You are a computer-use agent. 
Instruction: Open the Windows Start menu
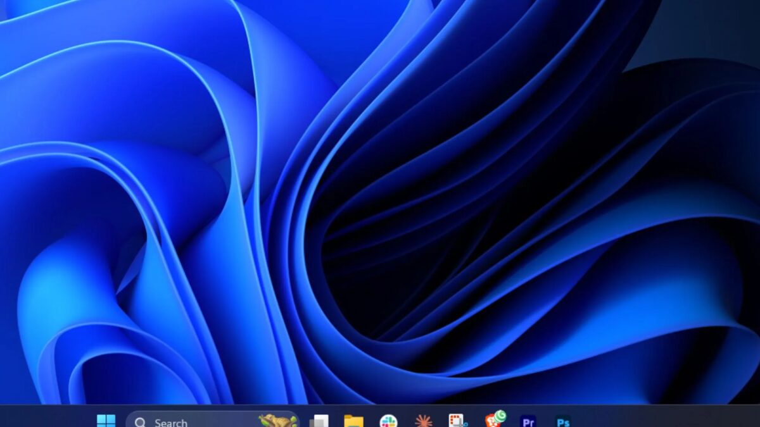106,421
